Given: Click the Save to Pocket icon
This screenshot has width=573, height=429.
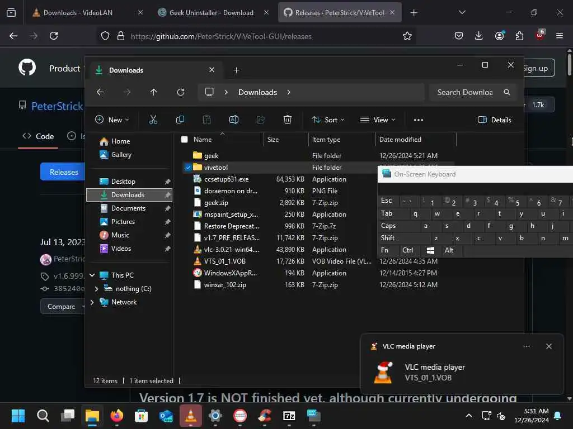Looking at the screenshot, I should coord(459,36).
